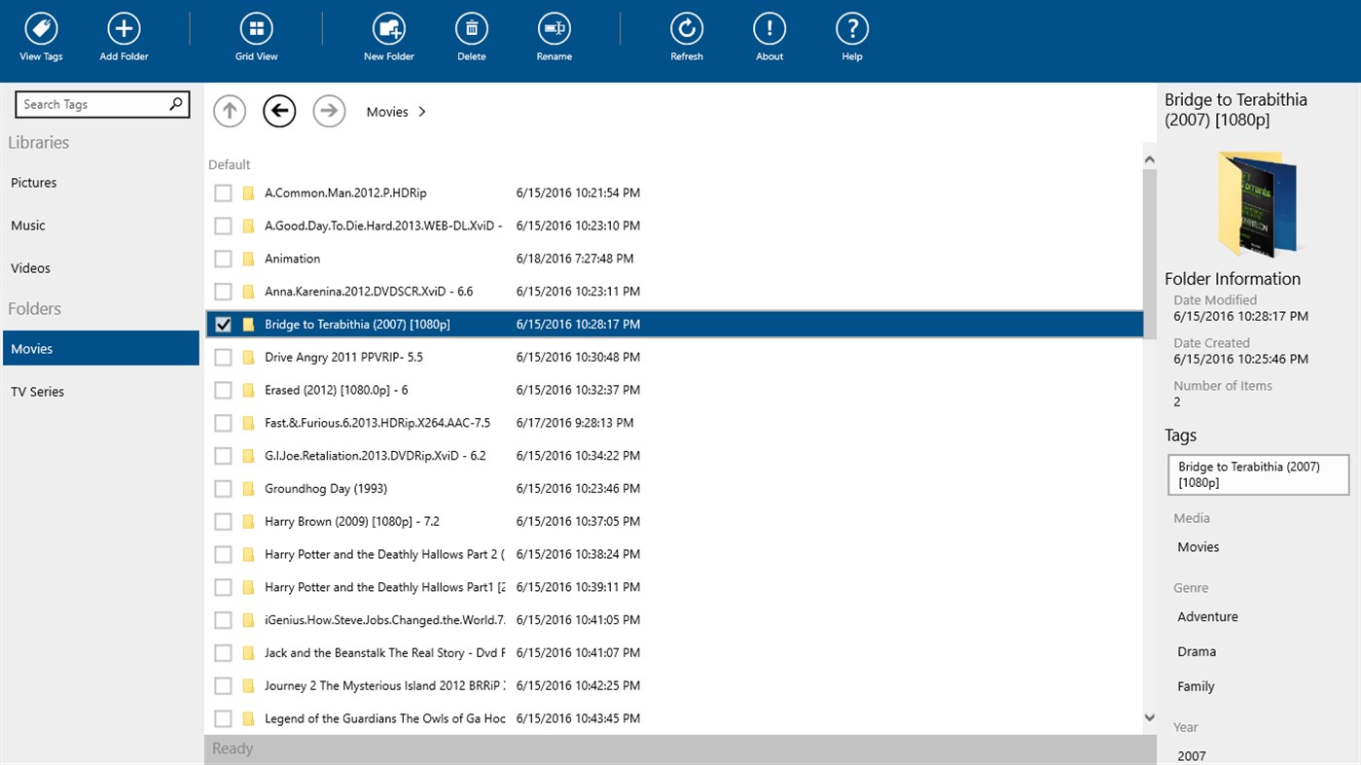Click the forward navigation arrow
The width and height of the screenshot is (1361, 765).
tap(329, 111)
